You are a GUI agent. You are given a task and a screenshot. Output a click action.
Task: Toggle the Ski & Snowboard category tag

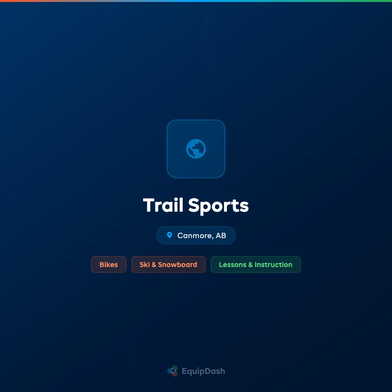click(x=168, y=265)
